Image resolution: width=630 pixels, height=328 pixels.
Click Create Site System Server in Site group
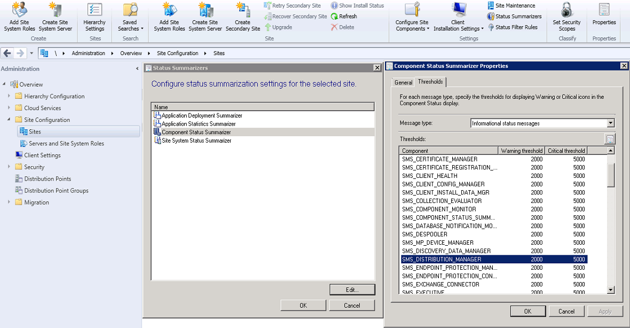[x=206, y=17]
